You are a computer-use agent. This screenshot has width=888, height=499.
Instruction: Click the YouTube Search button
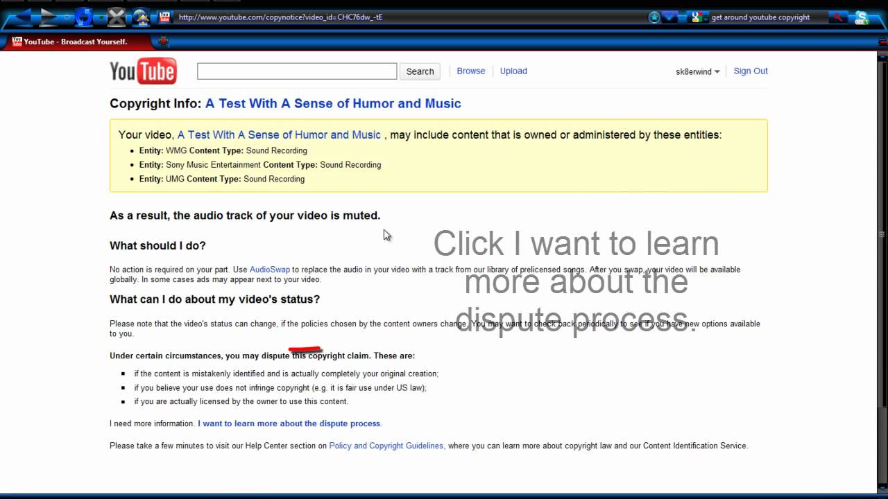[x=420, y=71]
